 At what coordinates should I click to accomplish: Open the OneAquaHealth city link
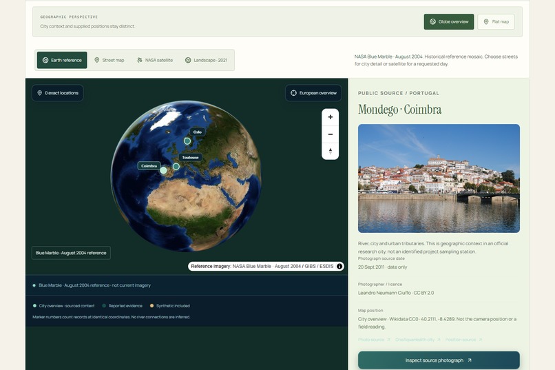[x=418, y=340]
